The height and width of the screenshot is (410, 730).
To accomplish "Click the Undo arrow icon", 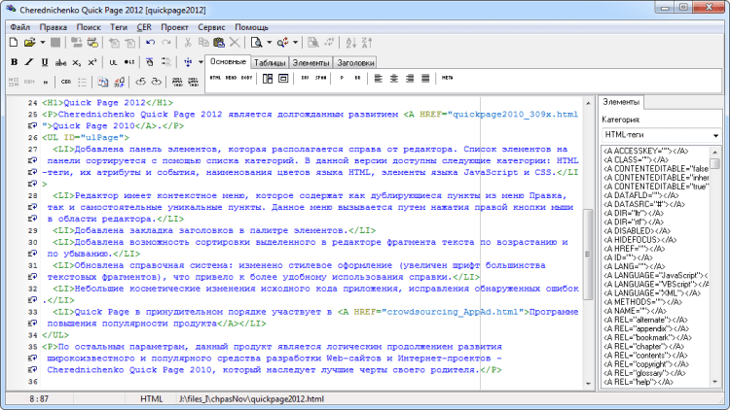I will (x=150, y=43).
